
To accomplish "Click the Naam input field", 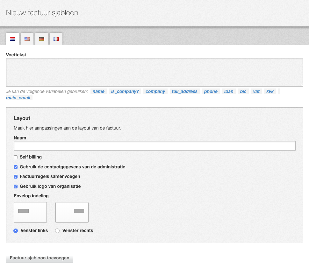I will tap(154, 146).
